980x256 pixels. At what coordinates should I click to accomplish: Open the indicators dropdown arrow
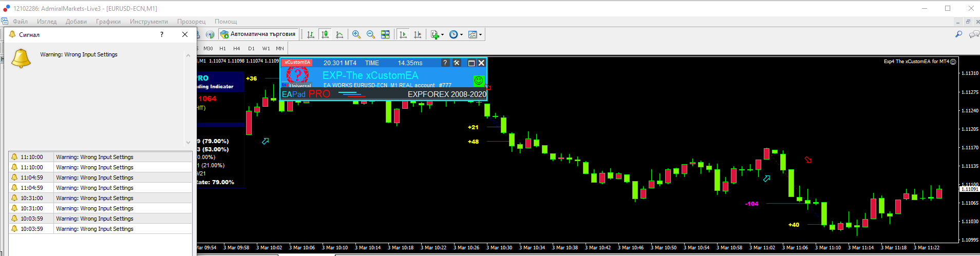click(x=442, y=35)
